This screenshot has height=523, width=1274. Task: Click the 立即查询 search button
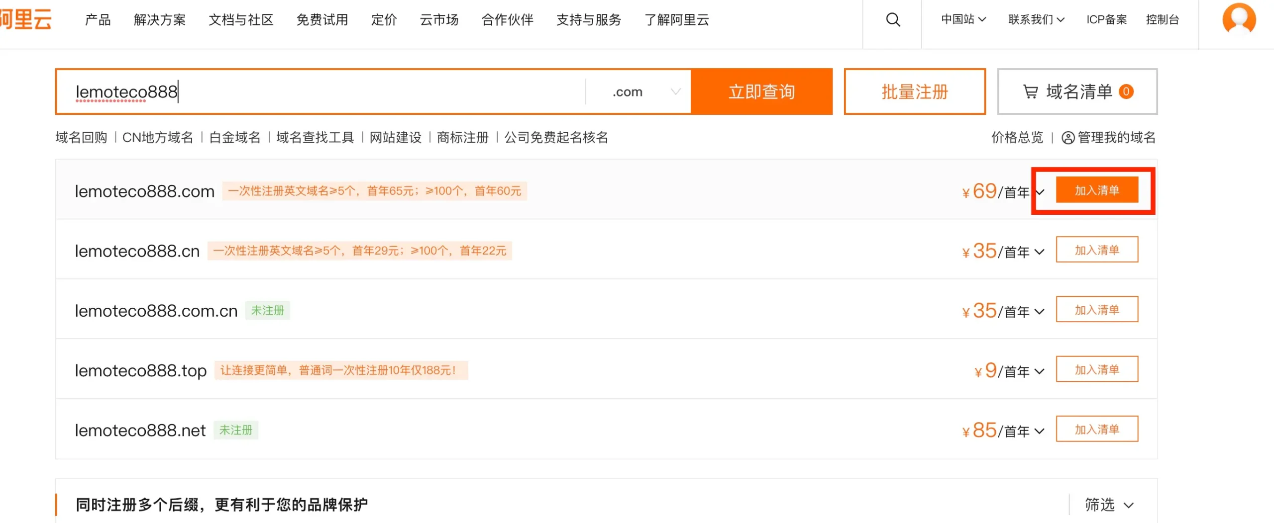[761, 92]
